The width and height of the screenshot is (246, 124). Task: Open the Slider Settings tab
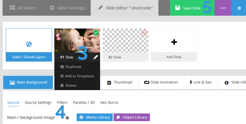pyautogui.click(x=67, y=8)
